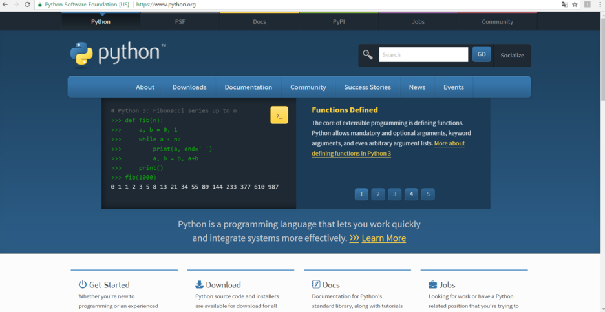Viewport: 605px width, 312px height.
Task: Select the Python top tab
Action: click(x=101, y=21)
